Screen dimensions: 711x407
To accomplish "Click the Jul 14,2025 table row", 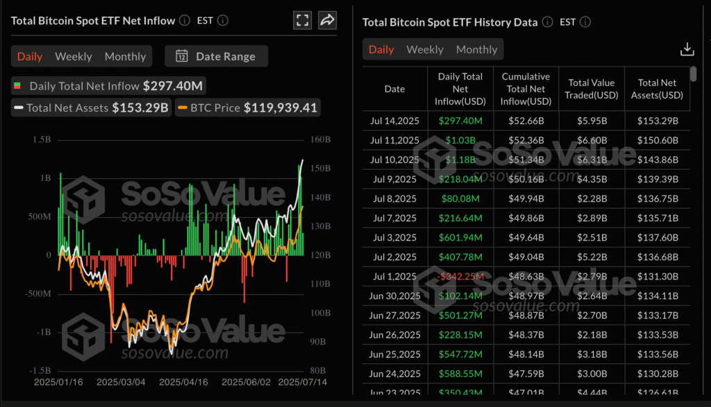I will (x=528, y=121).
